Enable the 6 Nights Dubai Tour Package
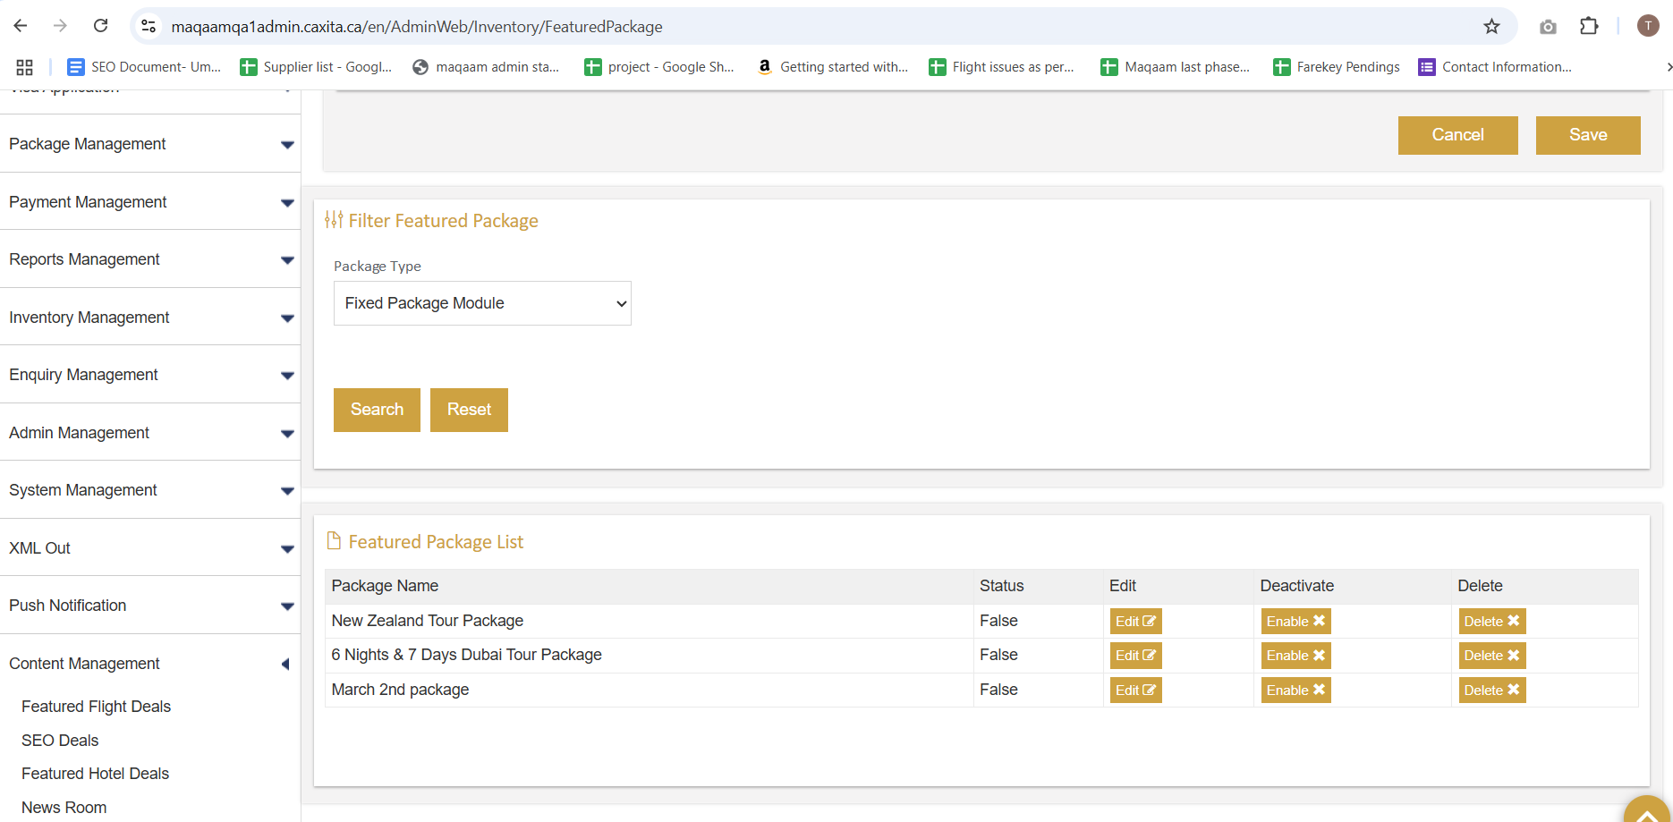Image resolution: width=1673 pixels, height=822 pixels. tap(1295, 656)
